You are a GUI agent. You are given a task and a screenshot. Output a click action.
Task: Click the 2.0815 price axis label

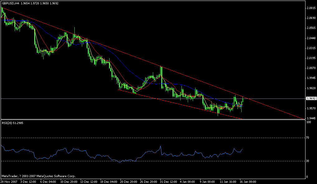(311, 8)
